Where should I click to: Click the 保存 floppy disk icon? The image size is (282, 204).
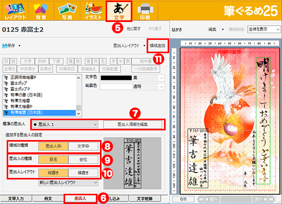coord(5,46)
